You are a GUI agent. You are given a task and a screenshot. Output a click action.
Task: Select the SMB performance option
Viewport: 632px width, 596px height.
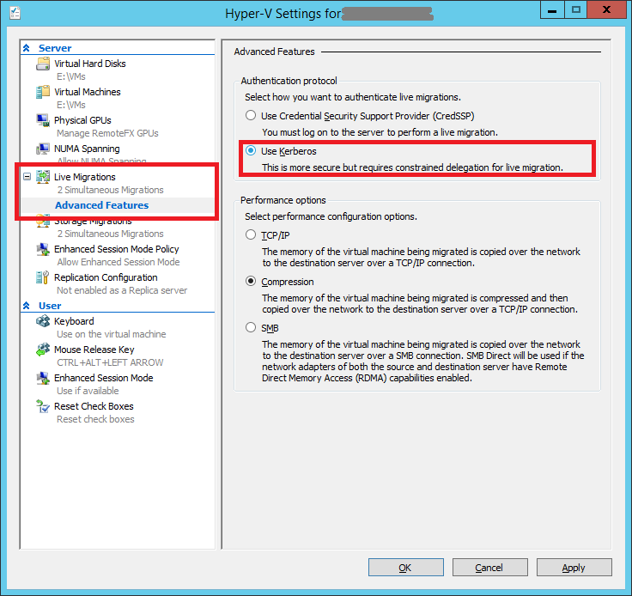coord(251,327)
